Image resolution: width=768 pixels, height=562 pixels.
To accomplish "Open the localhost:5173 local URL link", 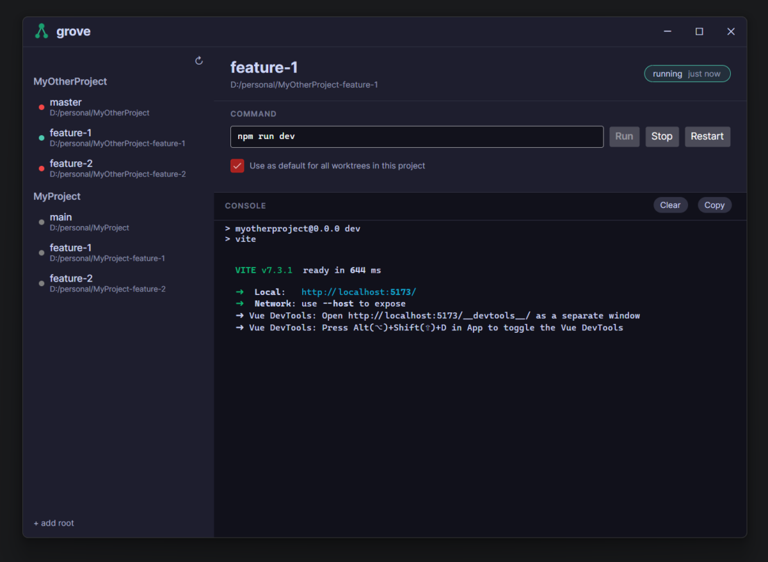I will pos(359,292).
